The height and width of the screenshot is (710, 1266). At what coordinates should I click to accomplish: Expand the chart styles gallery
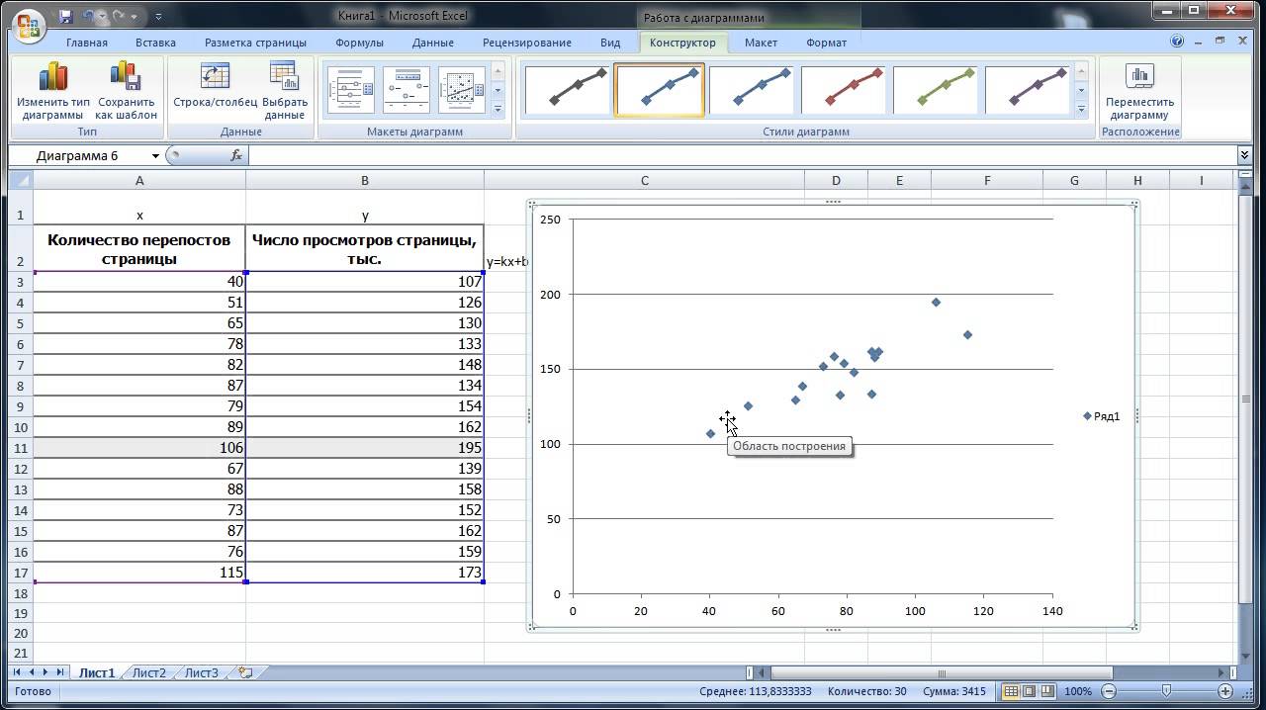[x=1081, y=109]
